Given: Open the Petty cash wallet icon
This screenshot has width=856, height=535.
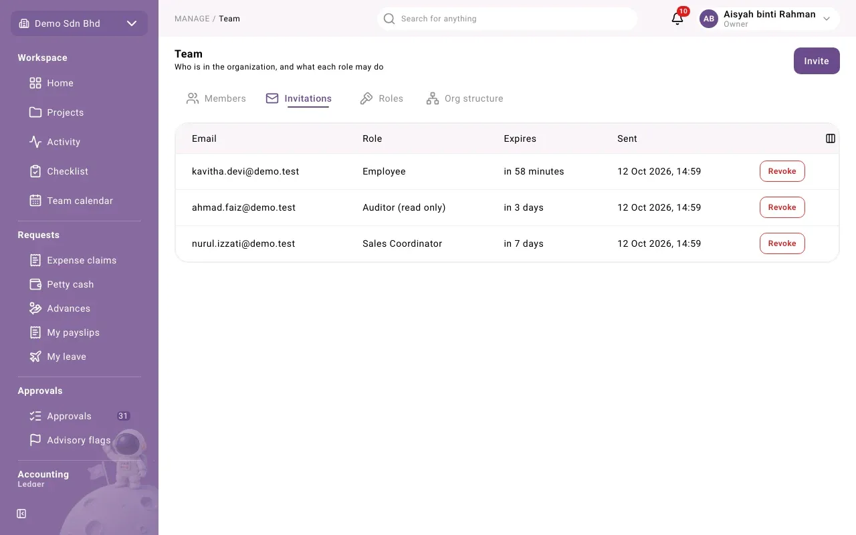Looking at the screenshot, I should 35,284.
